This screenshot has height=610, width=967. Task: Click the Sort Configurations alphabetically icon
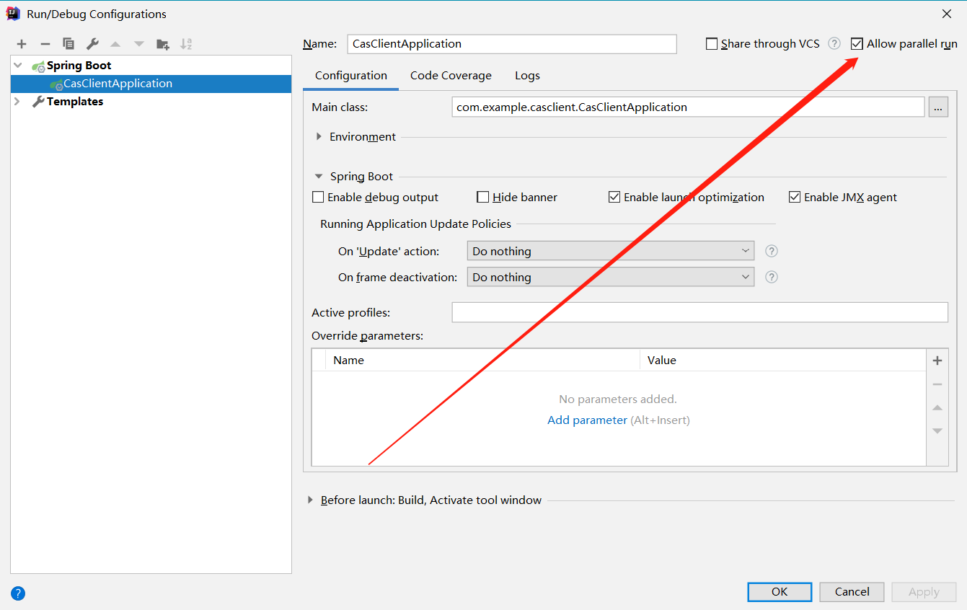click(x=186, y=44)
